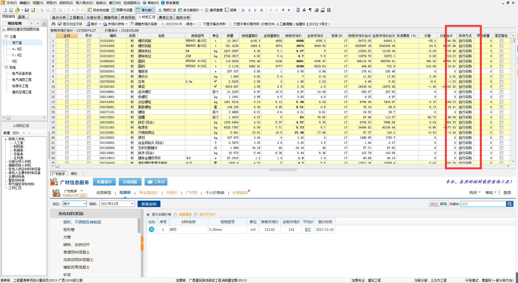Toggle 只显示输出材料 checkbox
This screenshot has height=283, width=518.
[200, 24]
